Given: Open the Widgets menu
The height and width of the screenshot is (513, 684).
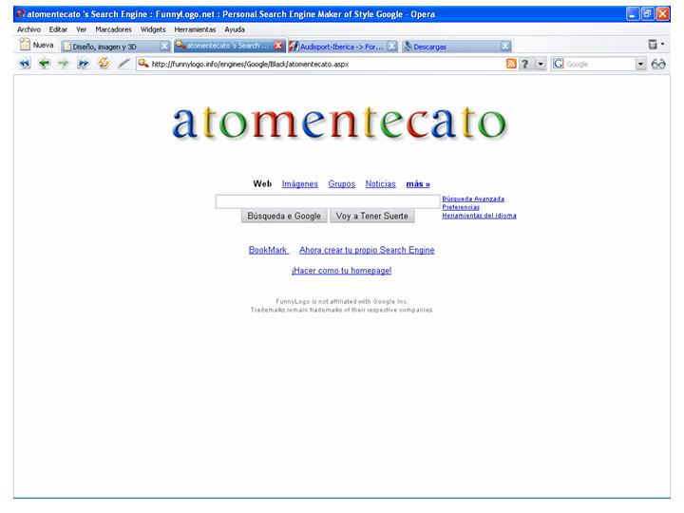Looking at the screenshot, I should (x=153, y=29).
